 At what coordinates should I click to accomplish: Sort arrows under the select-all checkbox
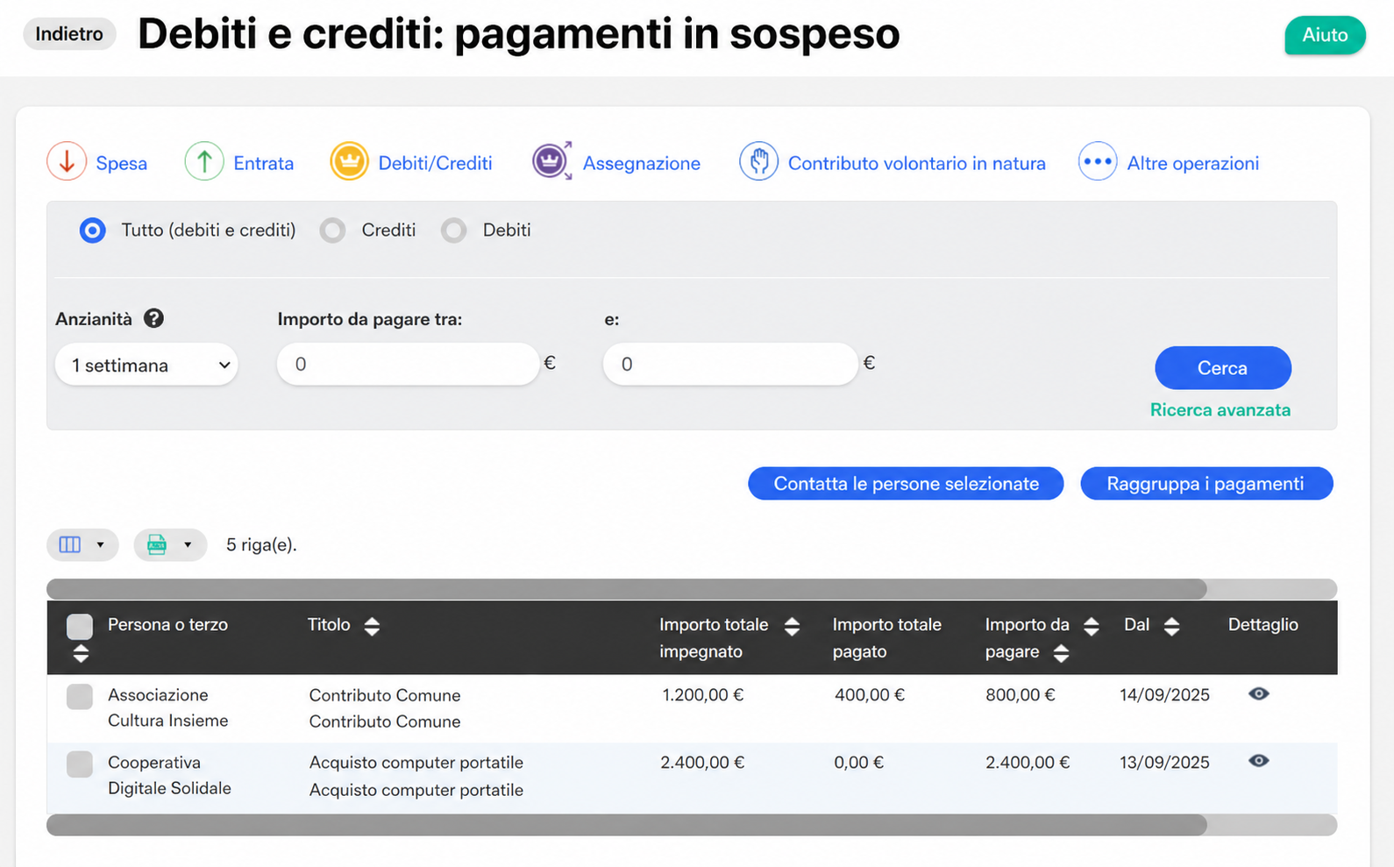click(x=81, y=653)
